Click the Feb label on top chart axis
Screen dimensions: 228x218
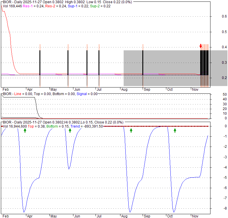(5, 90)
